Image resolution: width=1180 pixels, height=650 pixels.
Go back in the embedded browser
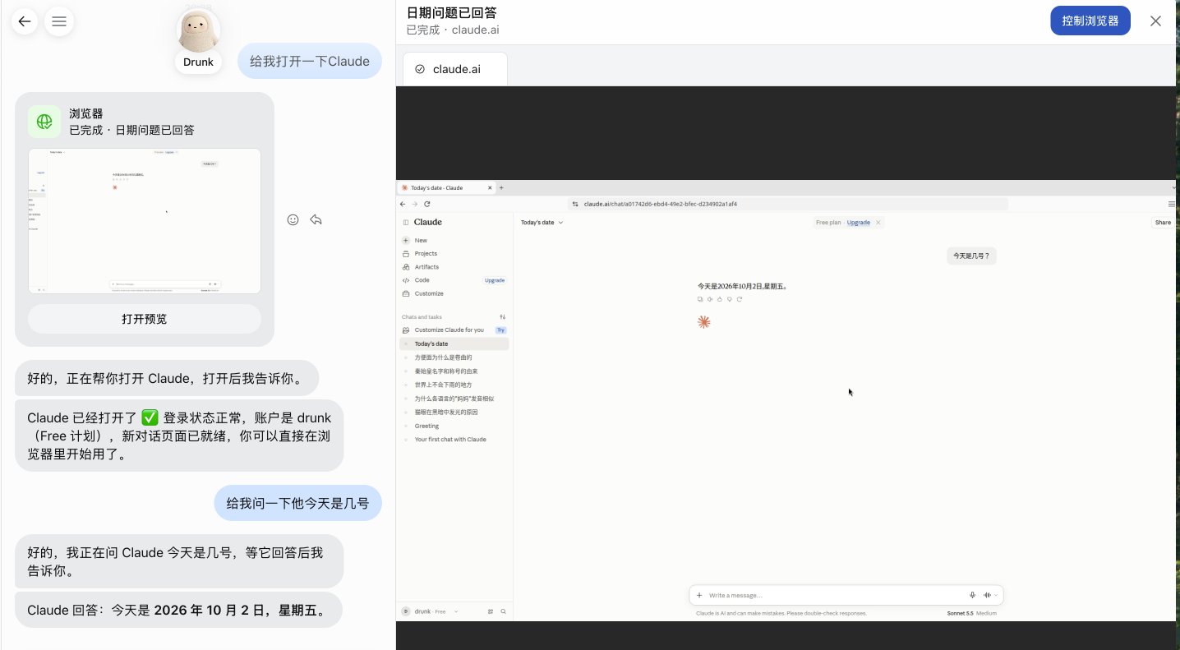(x=403, y=204)
